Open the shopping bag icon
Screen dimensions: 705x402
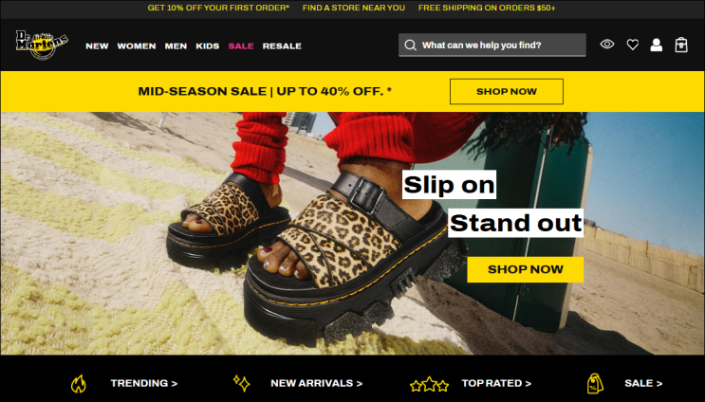(x=681, y=45)
